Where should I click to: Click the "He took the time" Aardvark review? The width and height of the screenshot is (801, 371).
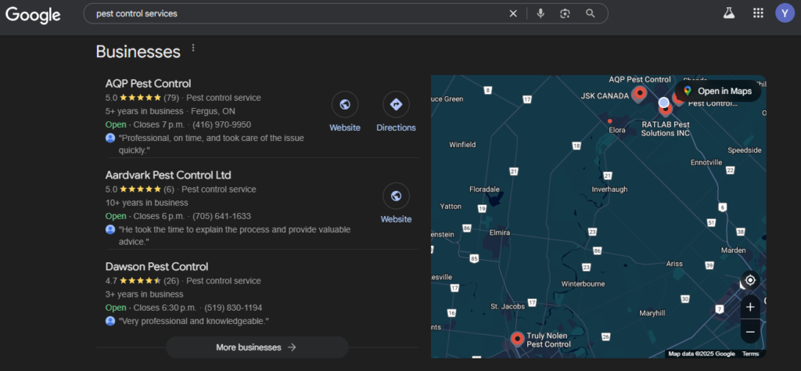point(235,236)
